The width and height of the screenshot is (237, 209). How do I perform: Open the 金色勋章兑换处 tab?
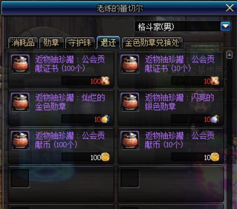point(152,42)
